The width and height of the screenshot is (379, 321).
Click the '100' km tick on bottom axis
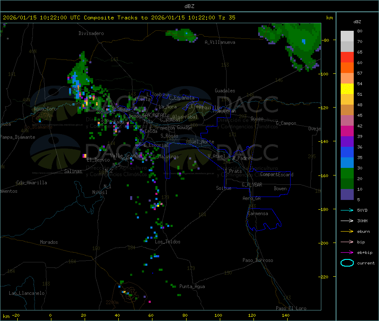click(x=218, y=315)
